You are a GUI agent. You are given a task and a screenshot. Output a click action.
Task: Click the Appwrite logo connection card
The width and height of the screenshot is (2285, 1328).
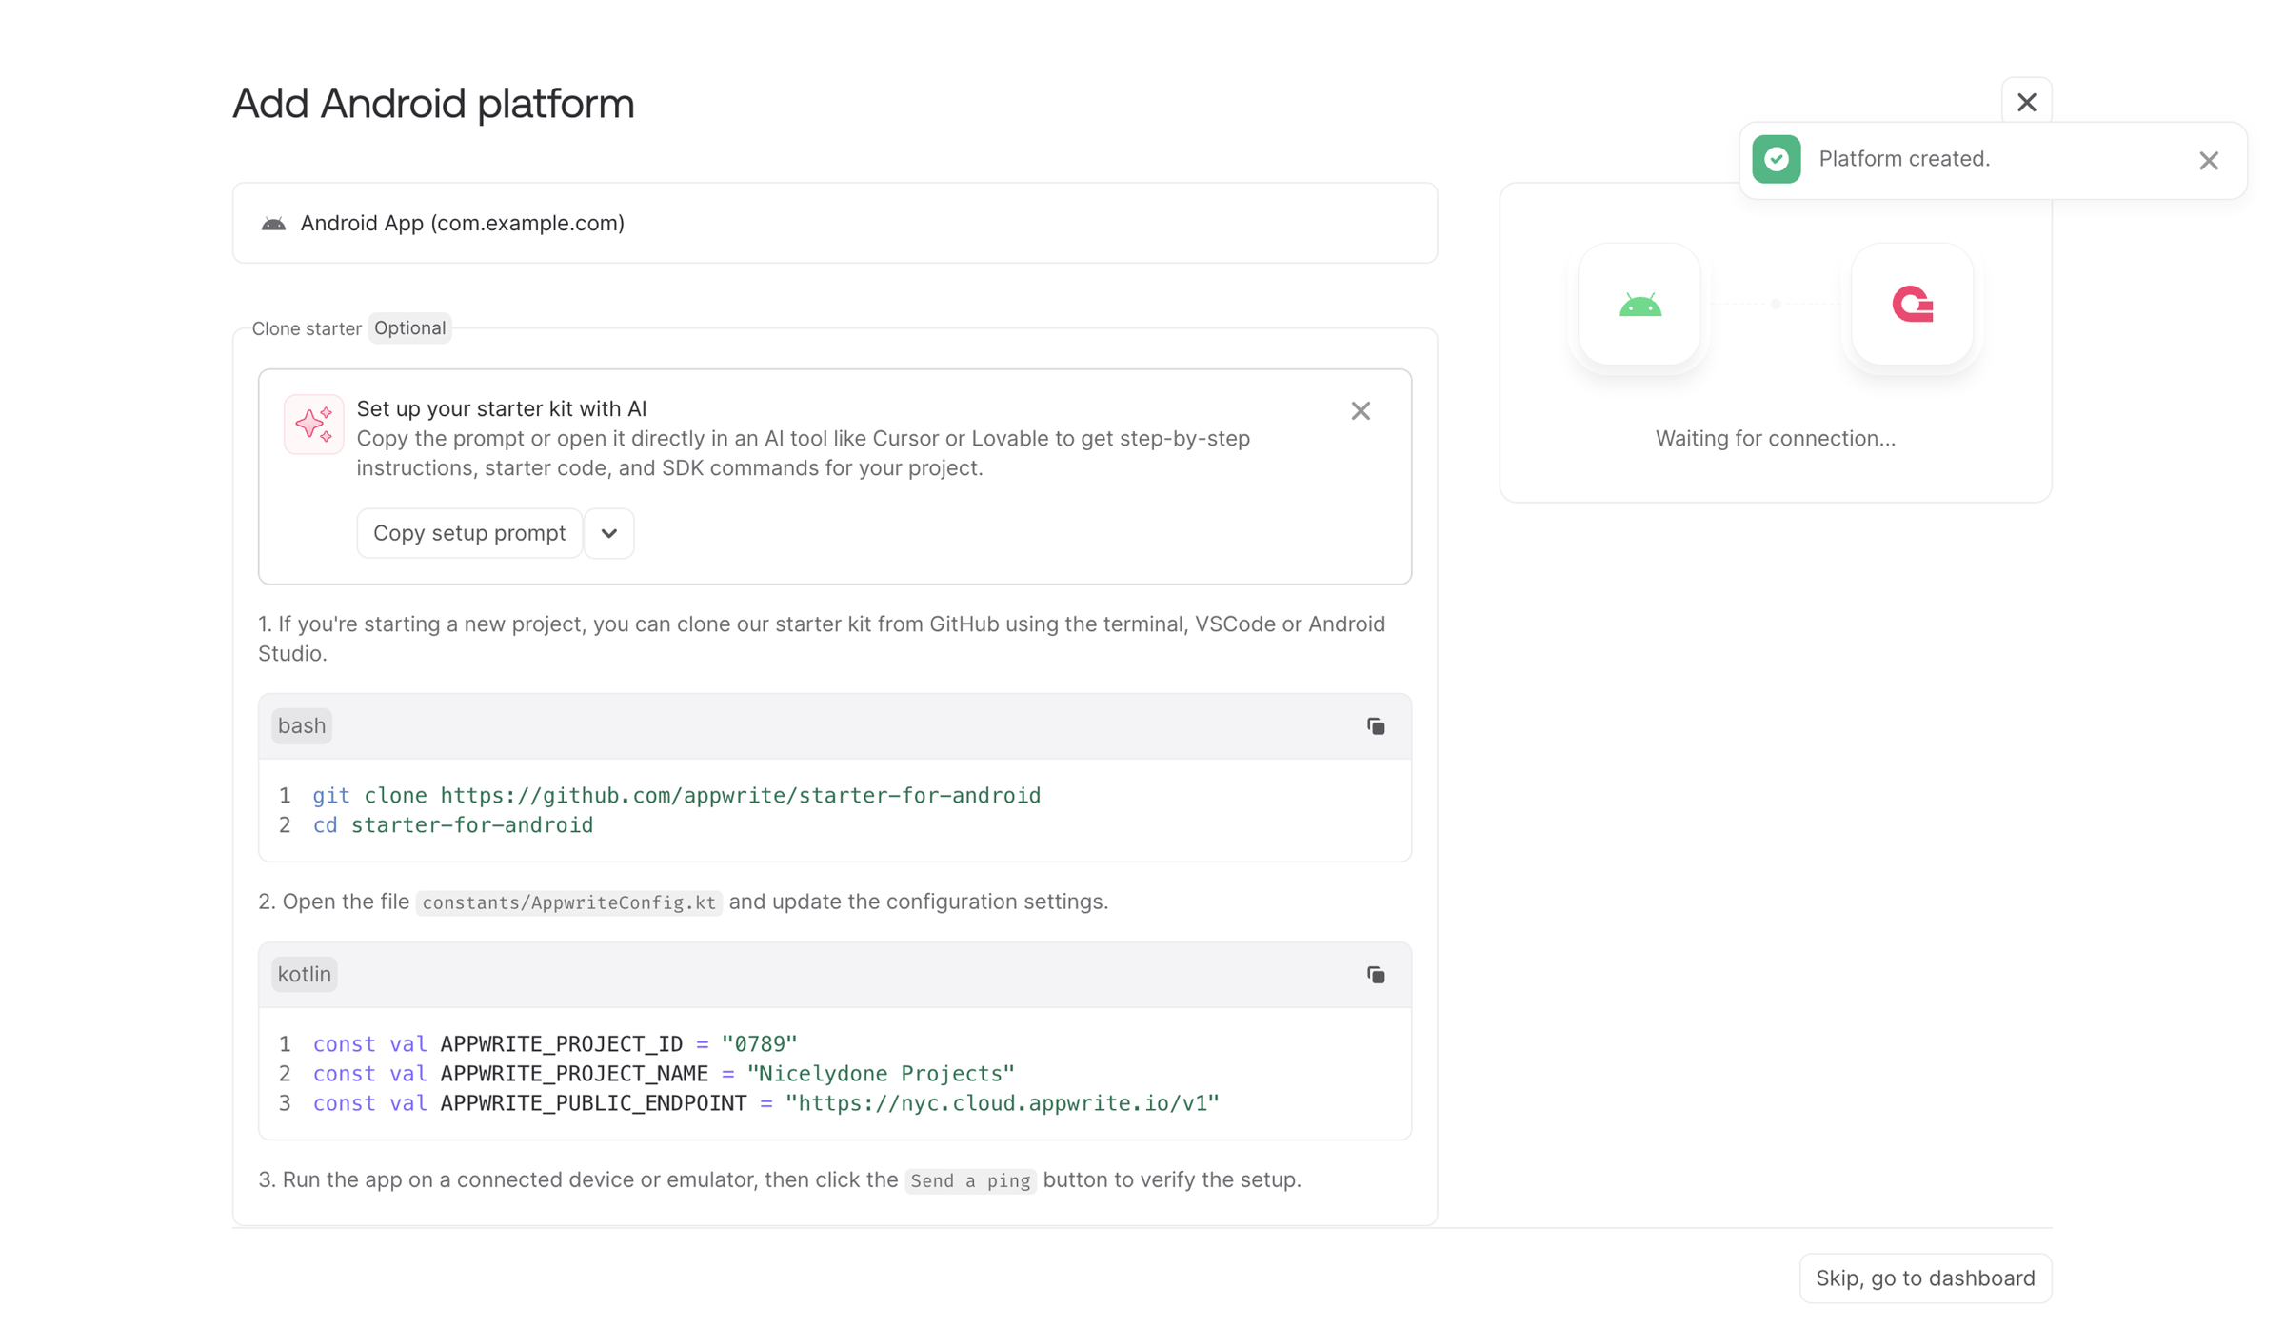(x=1912, y=305)
